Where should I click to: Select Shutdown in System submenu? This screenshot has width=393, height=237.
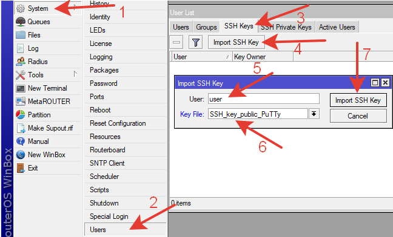126,203
